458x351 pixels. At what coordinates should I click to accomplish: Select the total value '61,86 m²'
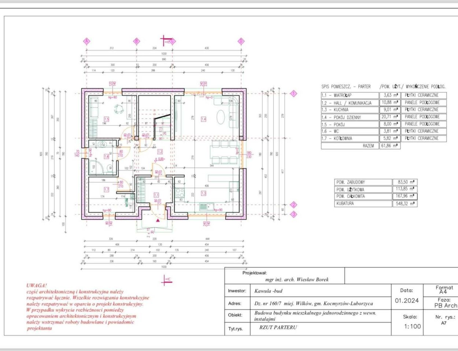pos(389,146)
